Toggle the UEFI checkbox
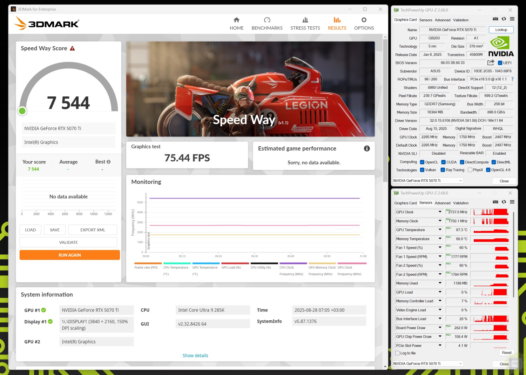This screenshot has height=375, width=526. pyautogui.click(x=500, y=63)
